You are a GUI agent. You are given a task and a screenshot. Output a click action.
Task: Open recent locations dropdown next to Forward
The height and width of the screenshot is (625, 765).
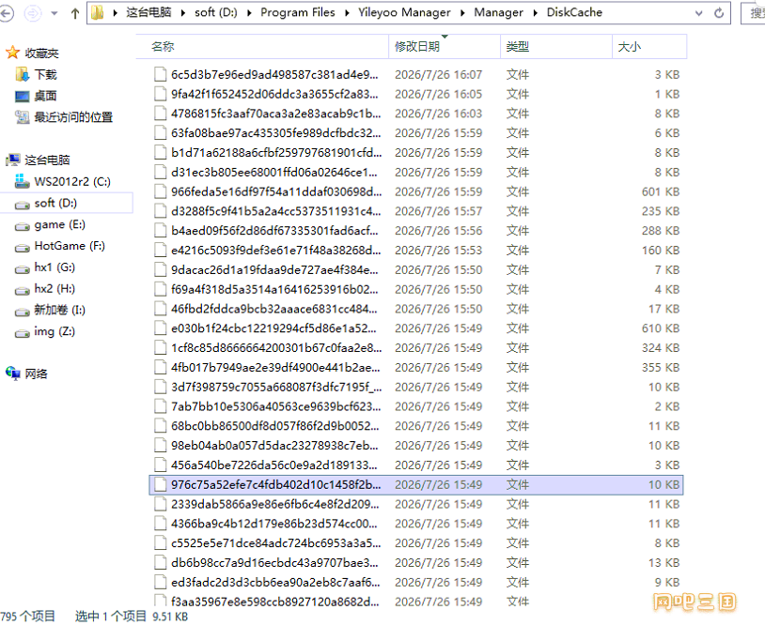(x=55, y=13)
